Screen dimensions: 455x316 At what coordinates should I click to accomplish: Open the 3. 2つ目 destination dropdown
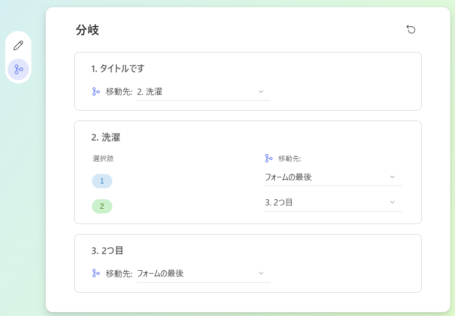pyautogui.click(x=334, y=203)
